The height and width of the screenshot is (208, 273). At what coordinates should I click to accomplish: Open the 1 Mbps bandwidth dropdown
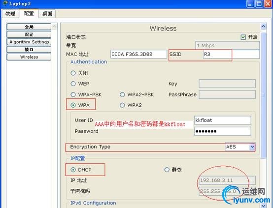[227, 46]
